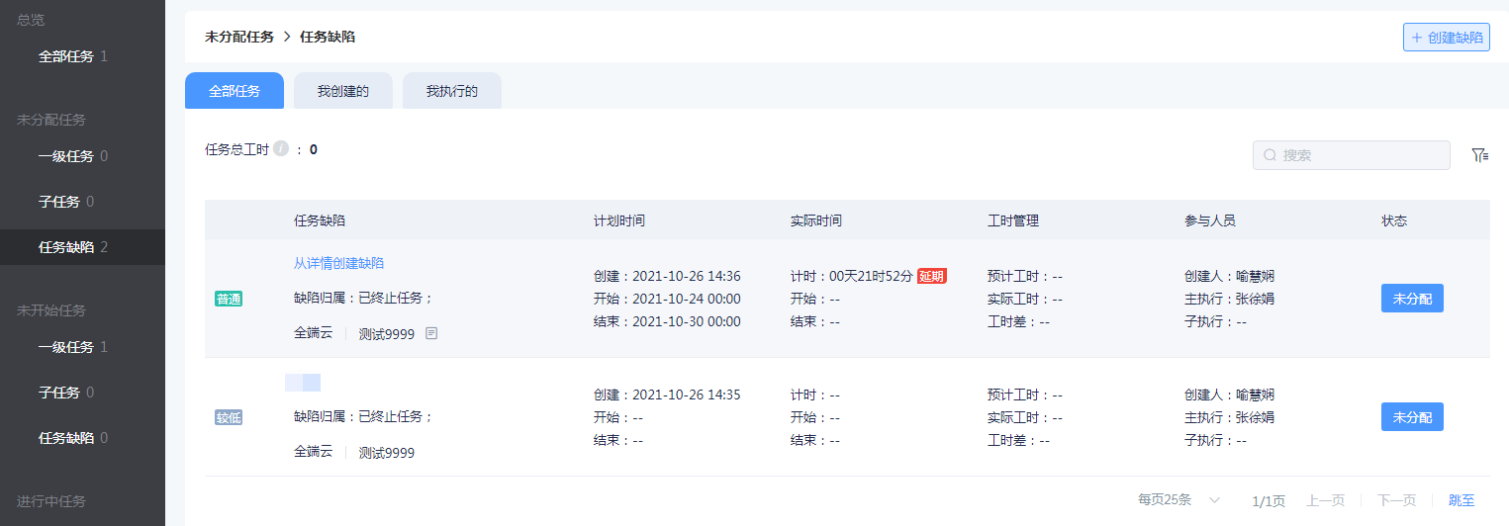Click the 上一页 pagination link
This screenshot has width=1509, height=526.
(x=1325, y=500)
